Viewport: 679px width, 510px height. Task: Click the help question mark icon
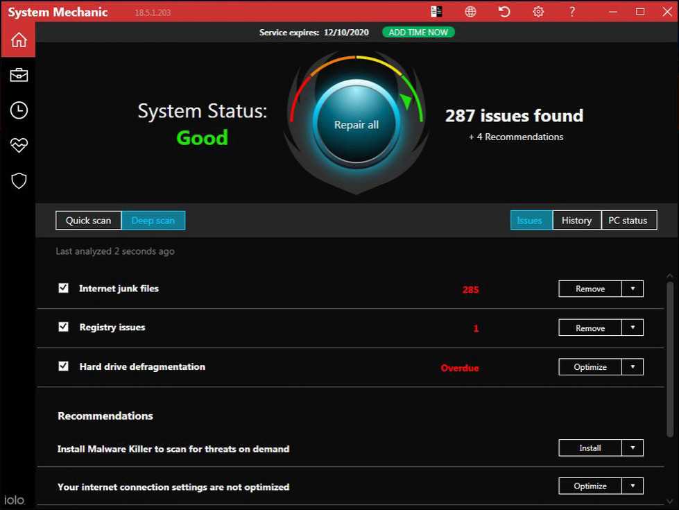[x=572, y=11]
